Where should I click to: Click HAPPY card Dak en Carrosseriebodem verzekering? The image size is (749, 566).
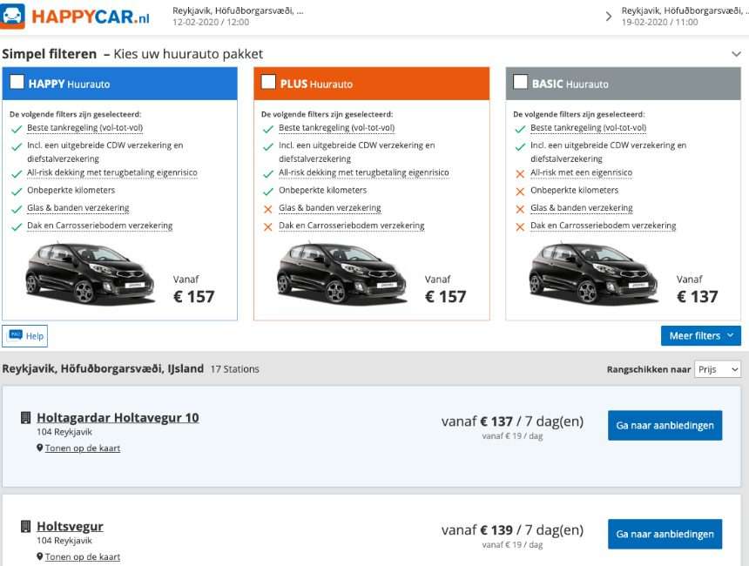100,226
